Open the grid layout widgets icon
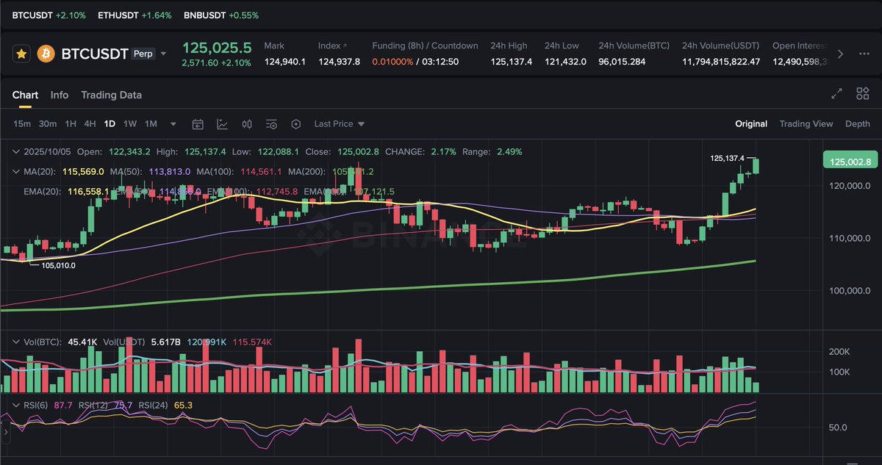 click(x=861, y=94)
